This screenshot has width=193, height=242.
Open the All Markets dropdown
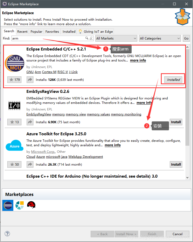tap(116, 38)
